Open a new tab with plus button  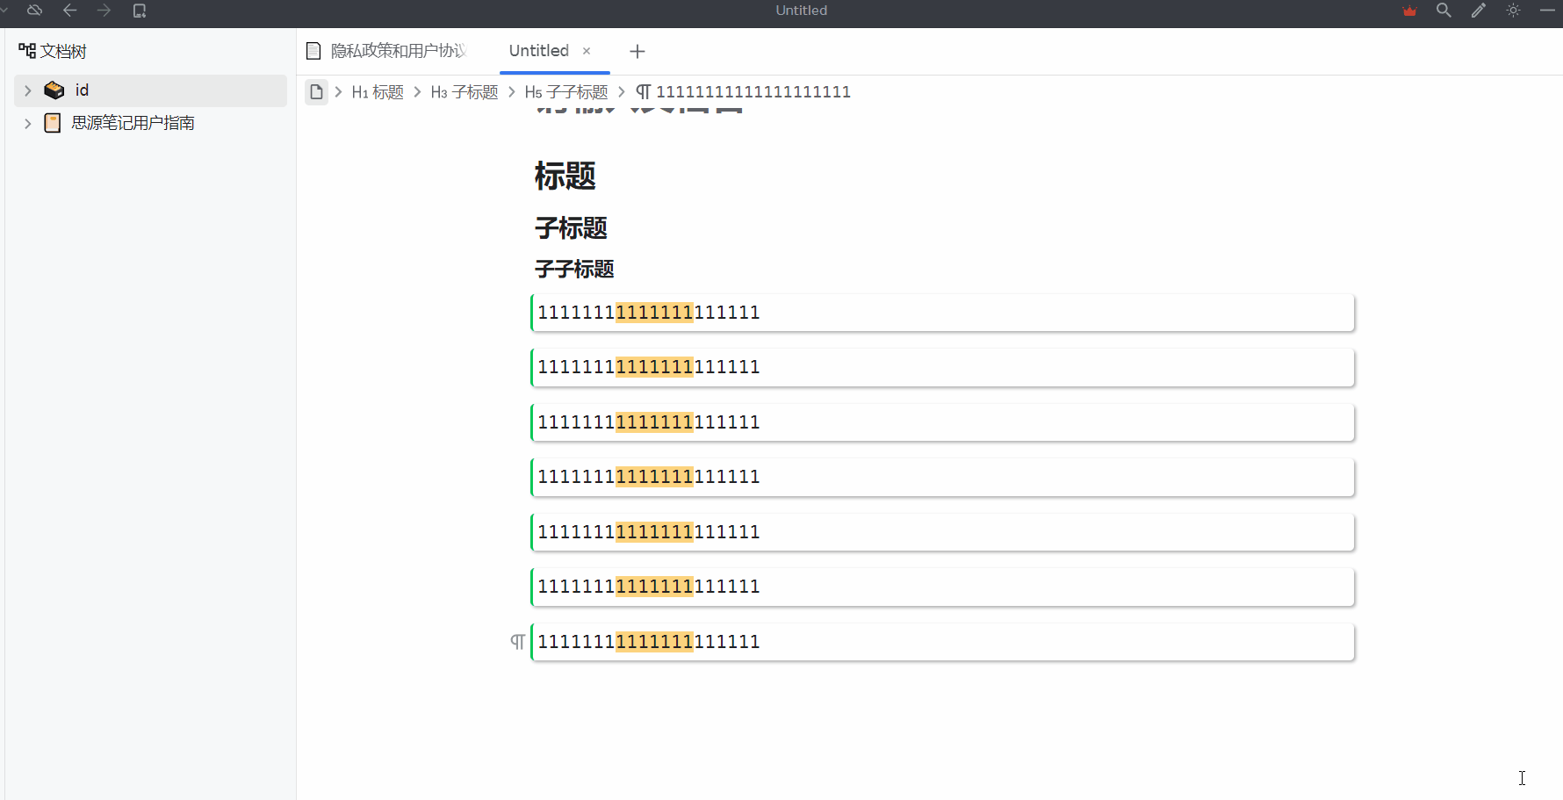637,52
